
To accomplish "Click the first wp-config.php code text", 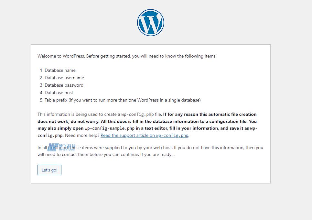I will (137, 115).
